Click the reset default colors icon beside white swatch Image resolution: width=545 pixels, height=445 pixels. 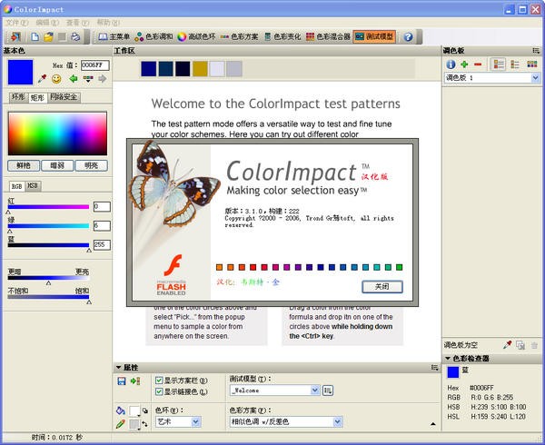[145, 410]
